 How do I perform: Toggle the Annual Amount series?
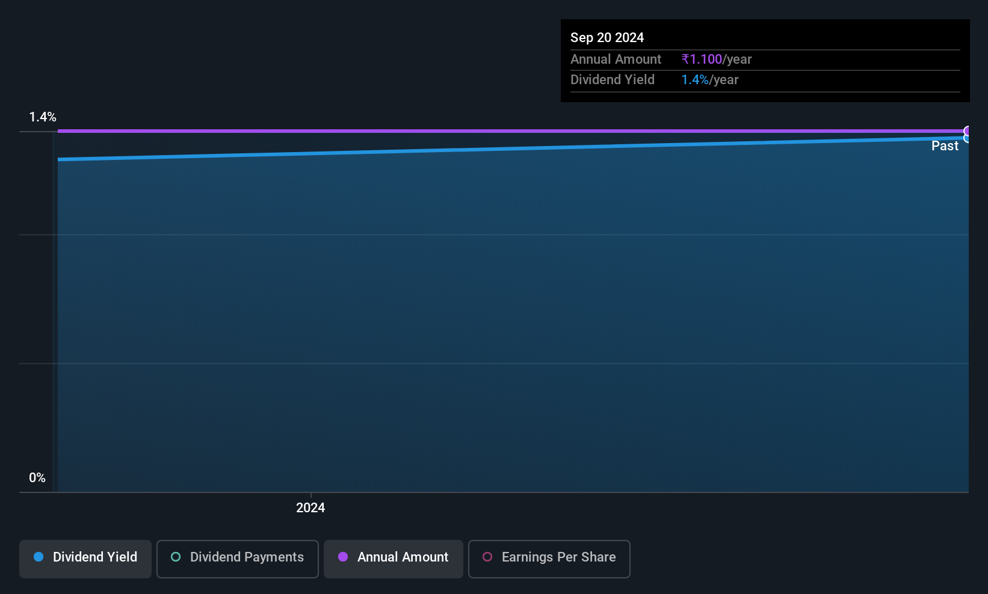coord(394,559)
